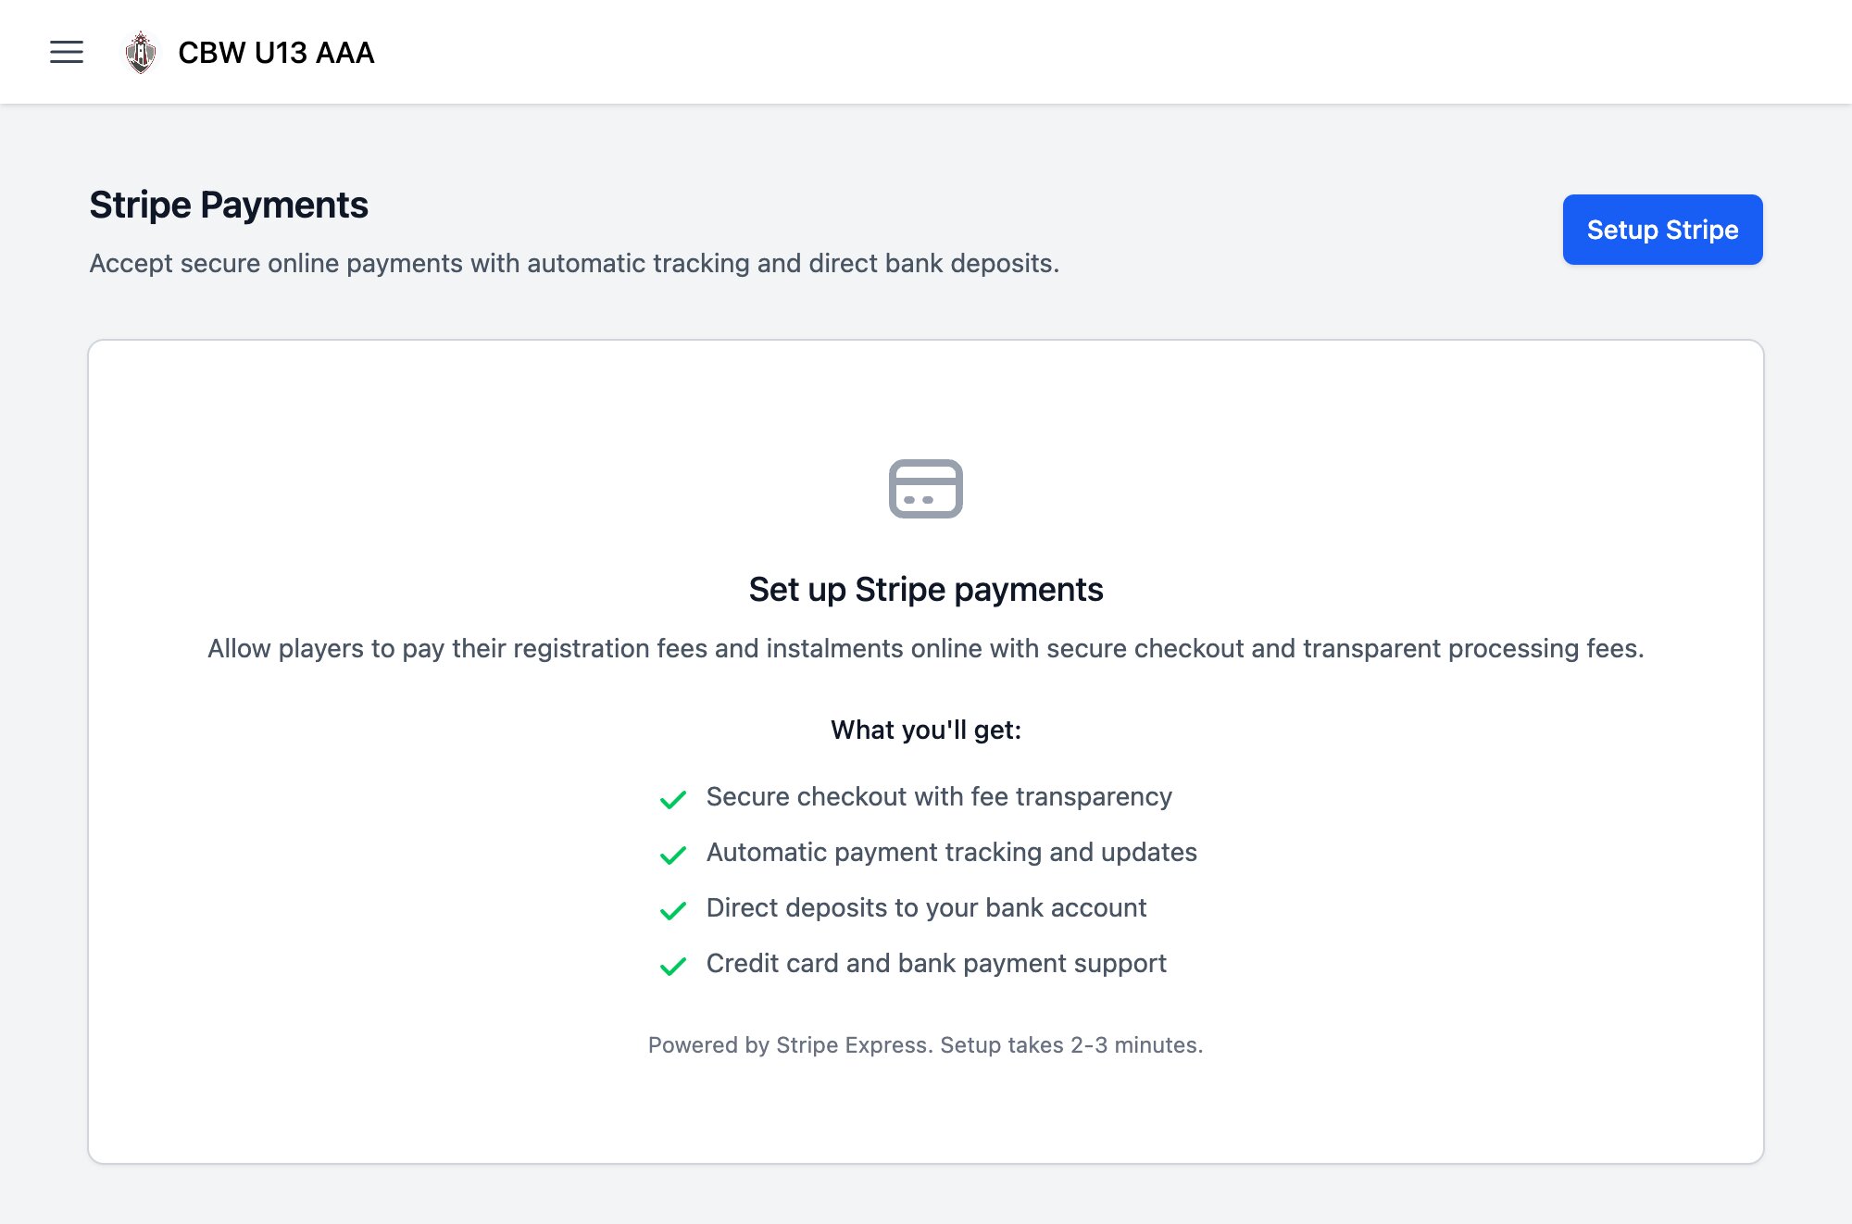Click the 'Accept secure online payments' subtitle

click(x=574, y=263)
